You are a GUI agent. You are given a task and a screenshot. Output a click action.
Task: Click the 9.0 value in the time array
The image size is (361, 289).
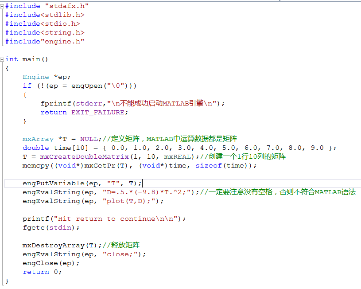(x=317, y=148)
